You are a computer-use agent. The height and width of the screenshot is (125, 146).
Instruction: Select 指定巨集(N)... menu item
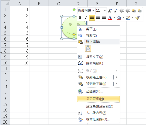tap(98, 99)
